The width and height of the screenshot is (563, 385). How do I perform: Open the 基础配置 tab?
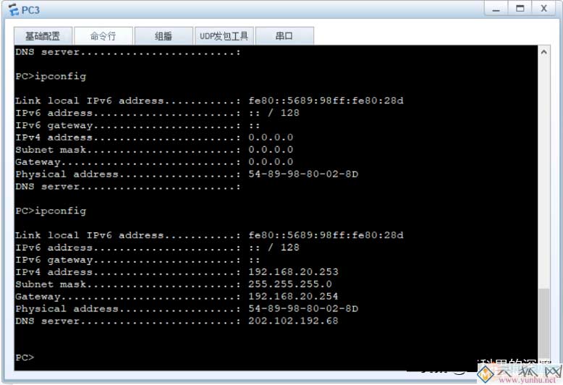click(43, 36)
